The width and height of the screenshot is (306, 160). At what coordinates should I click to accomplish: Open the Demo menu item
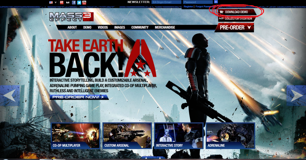pos(87,27)
